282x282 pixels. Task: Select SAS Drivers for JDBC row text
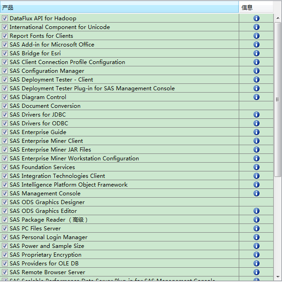pyautogui.click(x=38, y=115)
